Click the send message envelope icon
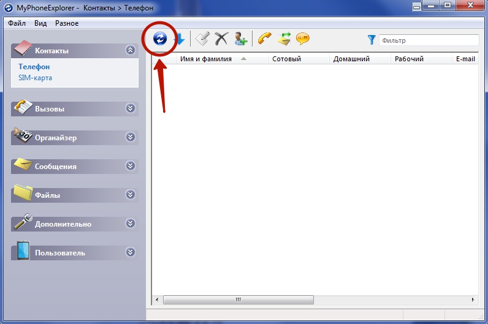The image size is (488, 324). pos(284,39)
